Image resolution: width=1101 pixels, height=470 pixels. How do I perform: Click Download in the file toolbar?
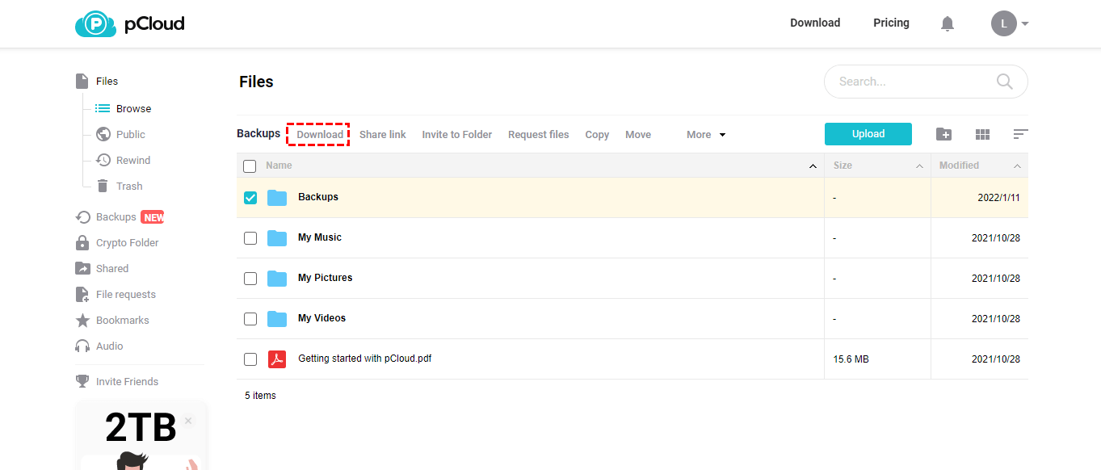coord(320,135)
